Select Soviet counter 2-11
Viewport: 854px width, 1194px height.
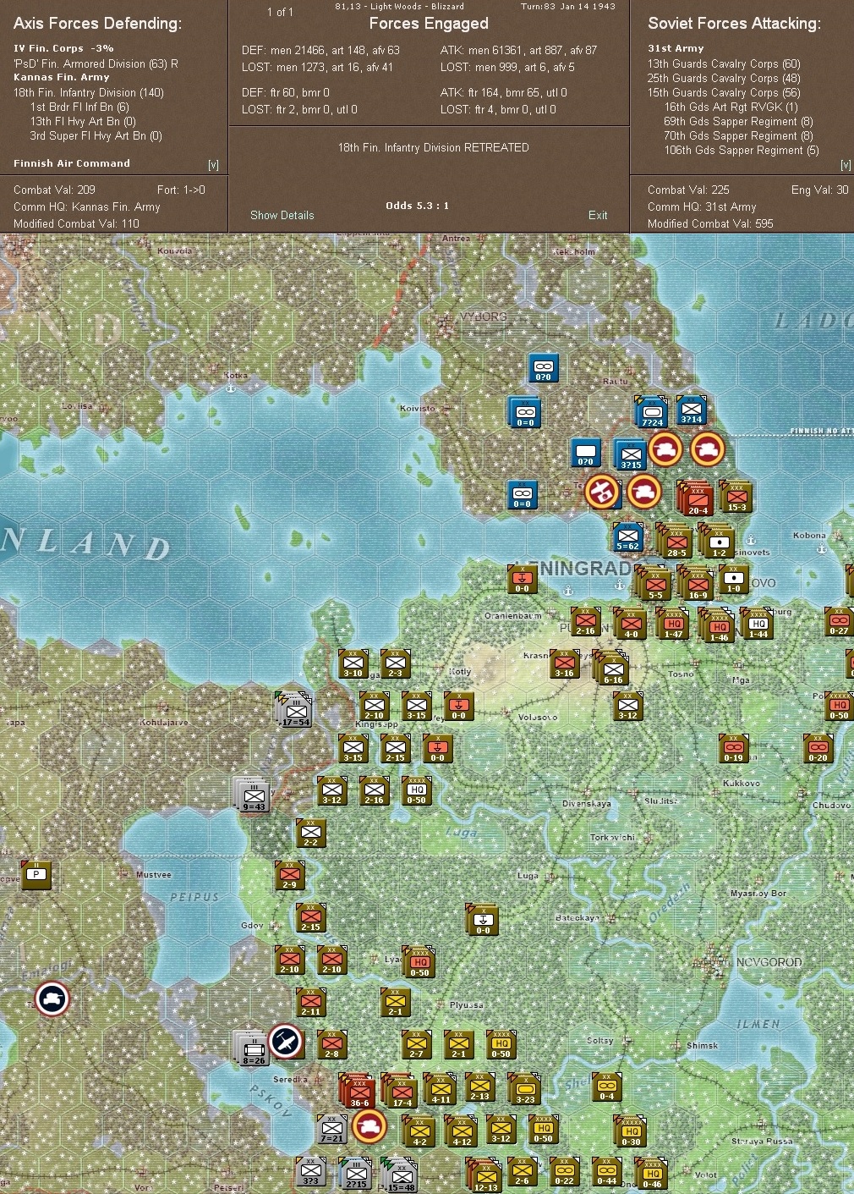click(x=310, y=1002)
